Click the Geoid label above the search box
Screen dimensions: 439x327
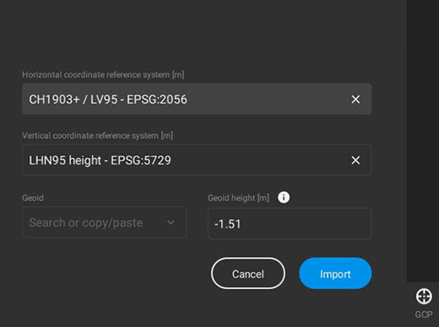[x=33, y=198]
